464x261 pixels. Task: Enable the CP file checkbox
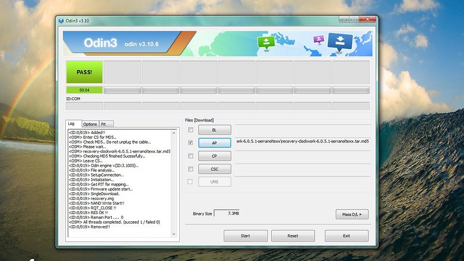190,155
